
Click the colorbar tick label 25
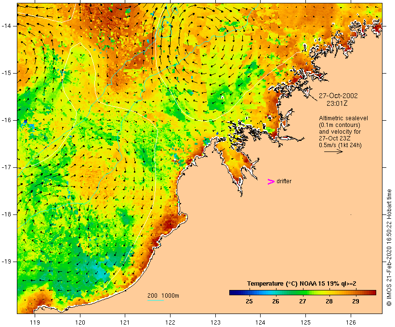pyautogui.click(x=249, y=302)
